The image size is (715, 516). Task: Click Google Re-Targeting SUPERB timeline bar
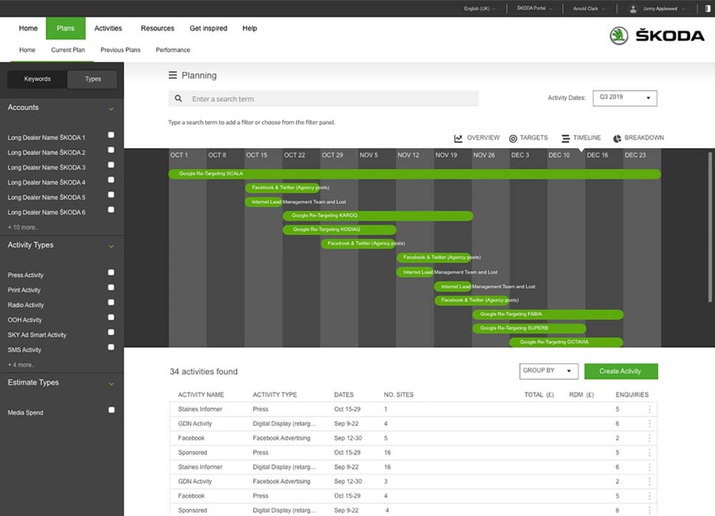[x=529, y=328]
